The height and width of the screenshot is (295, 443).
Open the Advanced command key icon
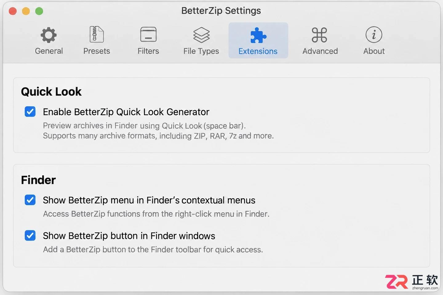click(319, 35)
